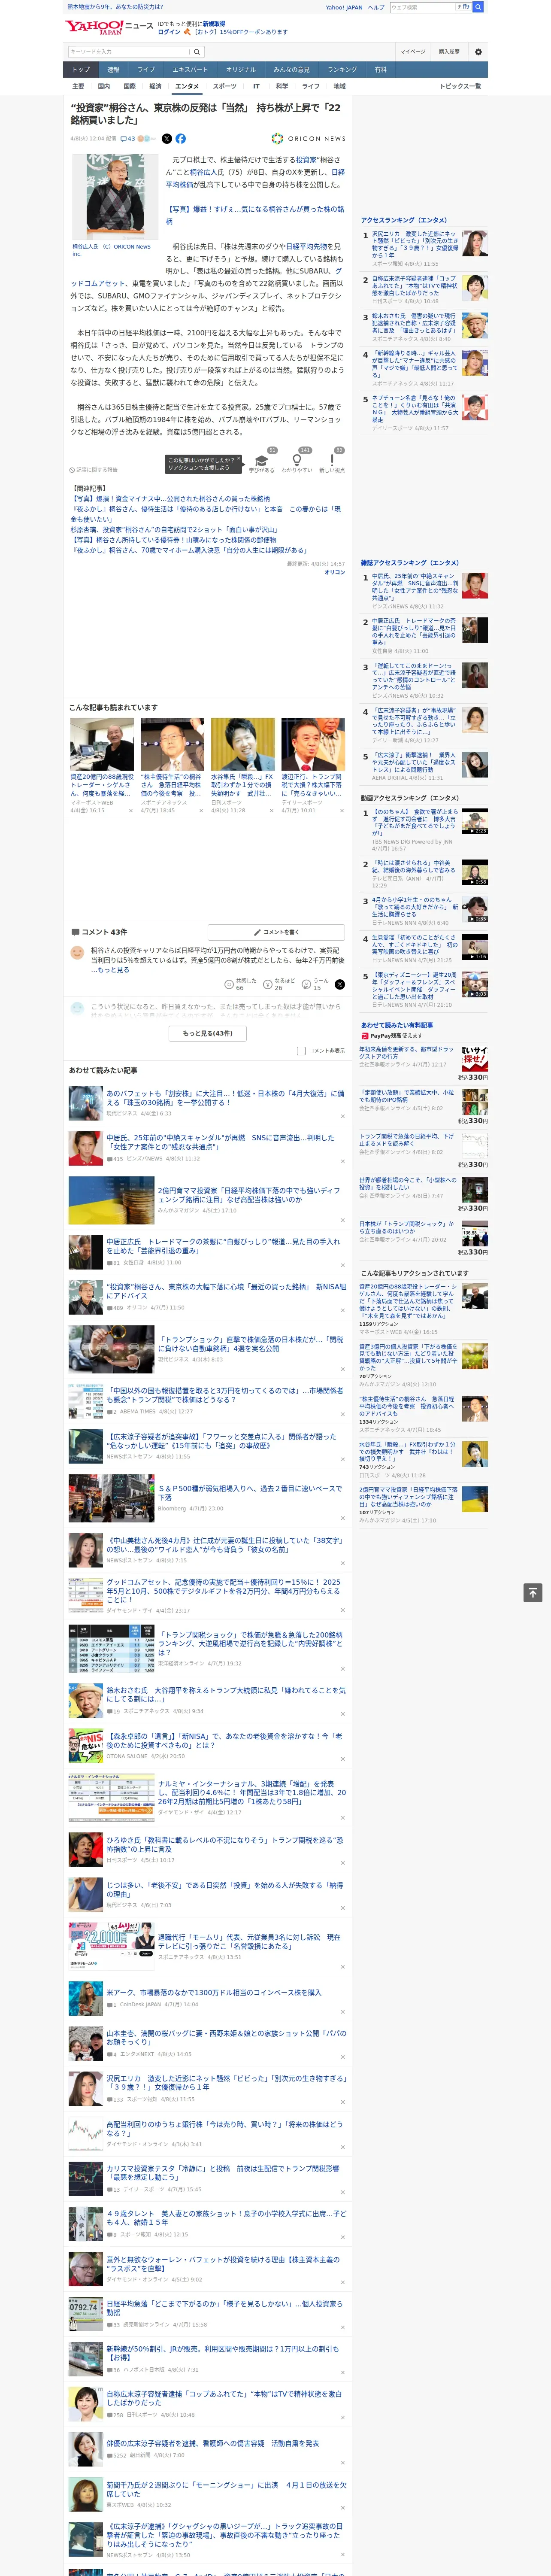This screenshot has height=2576, width=551.
Task: Select the みんなの意見 tab
Action: pyautogui.click(x=291, y=70)
